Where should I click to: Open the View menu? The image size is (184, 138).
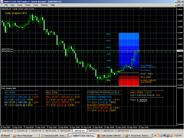12,5
